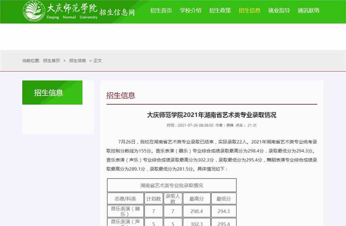Open the 通讯联络 navigation menu item
Image resolution: width=346 pixels, height=226 pixels.
tap(309, 10)
